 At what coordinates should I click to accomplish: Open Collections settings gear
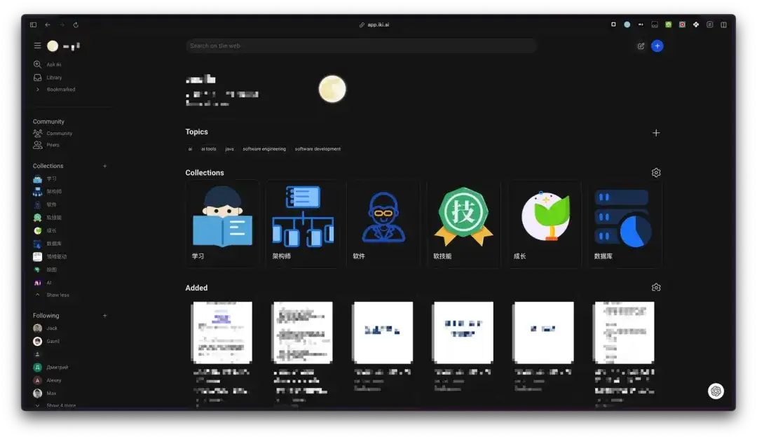tap(655, 173)
